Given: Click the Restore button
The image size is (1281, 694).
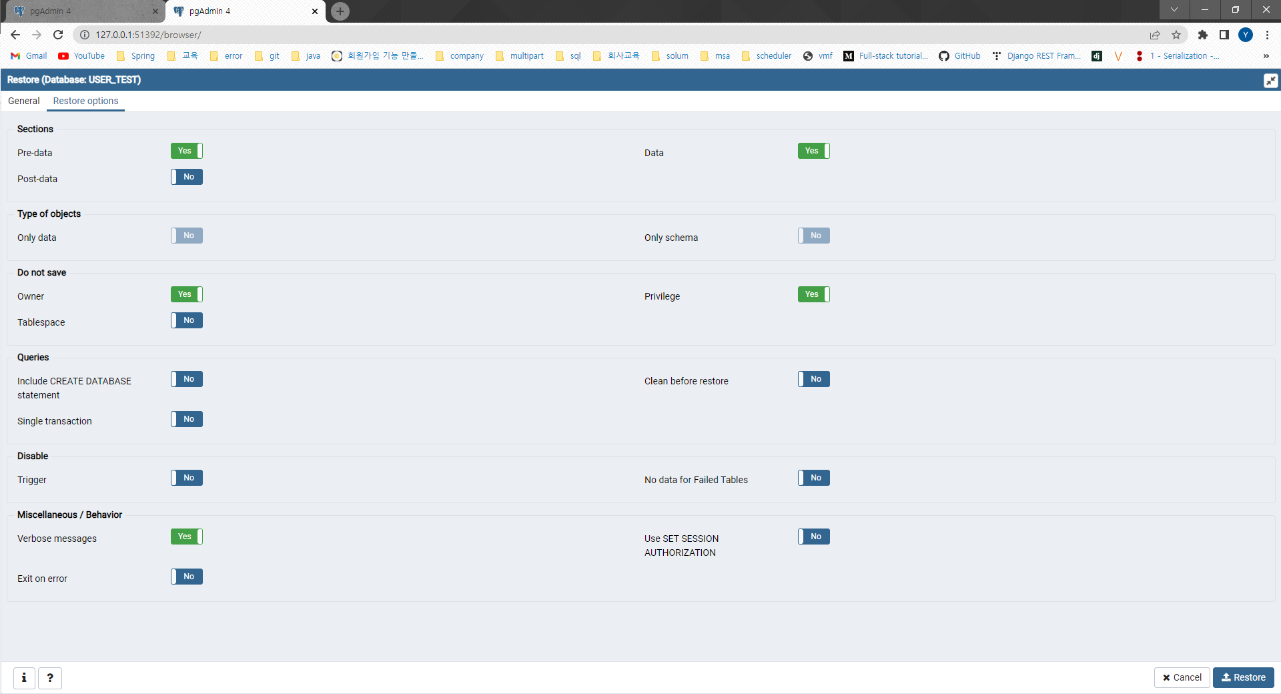Looking at the screenshot, I should pyautogui.click(x=1244, y=677).
